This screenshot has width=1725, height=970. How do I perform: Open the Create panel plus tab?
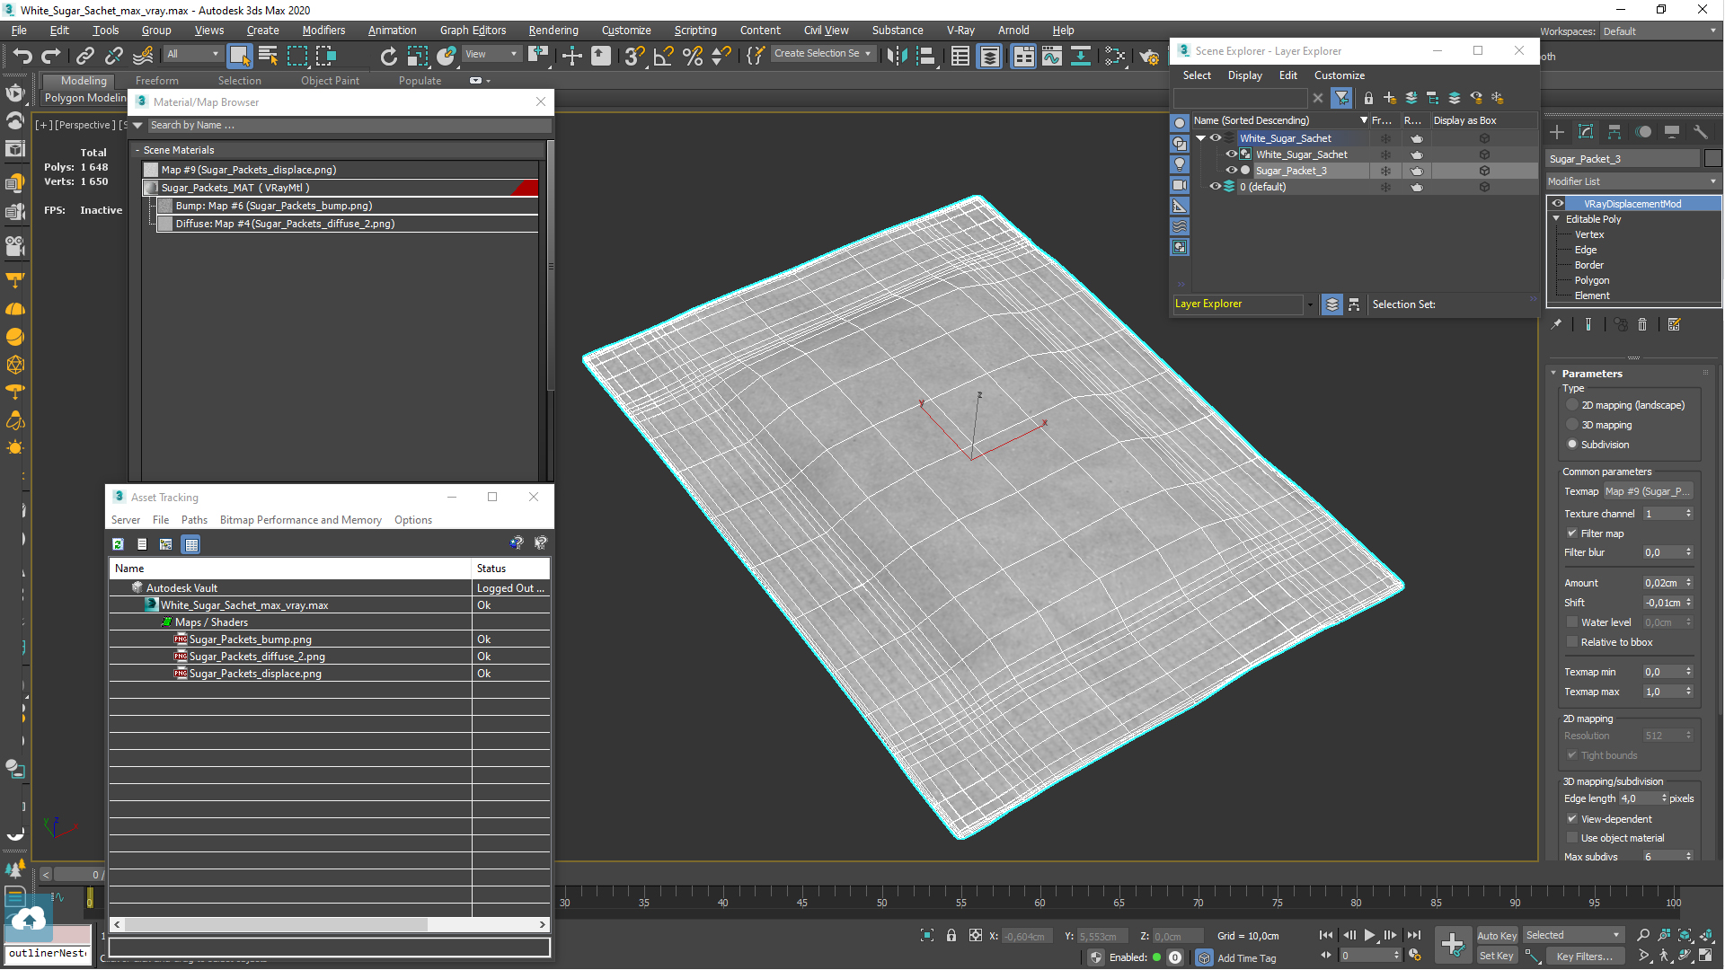pyautogui.click(x=1557, y=132)
